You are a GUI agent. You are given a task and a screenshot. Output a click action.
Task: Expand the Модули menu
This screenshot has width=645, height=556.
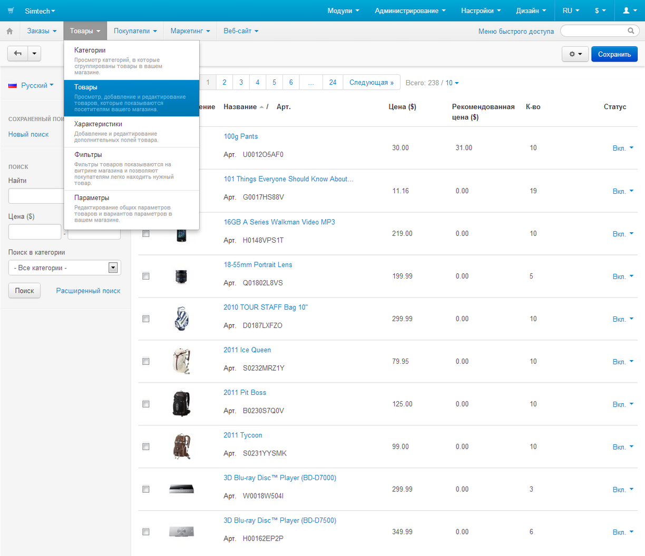pyautogui.click(x=343, y=11)
